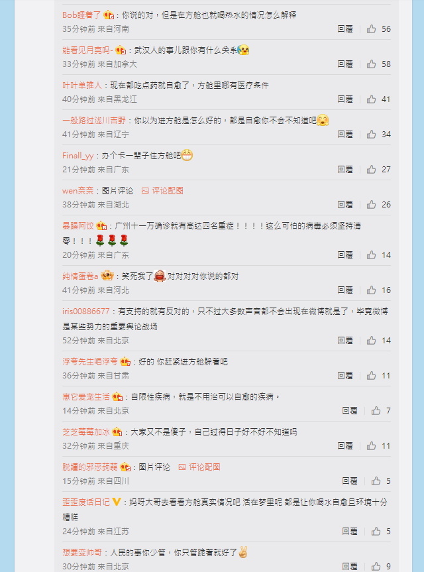Open membership badge next to 纯情蛋卷a
The width and height of the screenshot is (424, 572).
coord(107,276)
